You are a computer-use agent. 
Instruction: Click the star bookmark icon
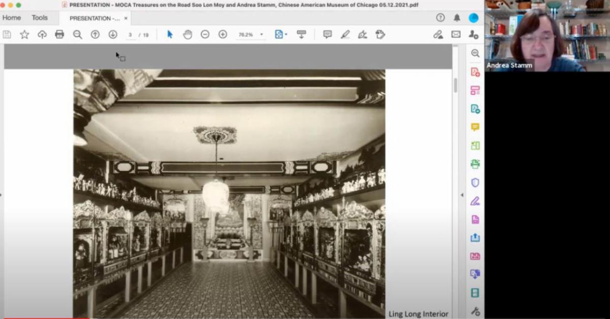click(24, 34)
